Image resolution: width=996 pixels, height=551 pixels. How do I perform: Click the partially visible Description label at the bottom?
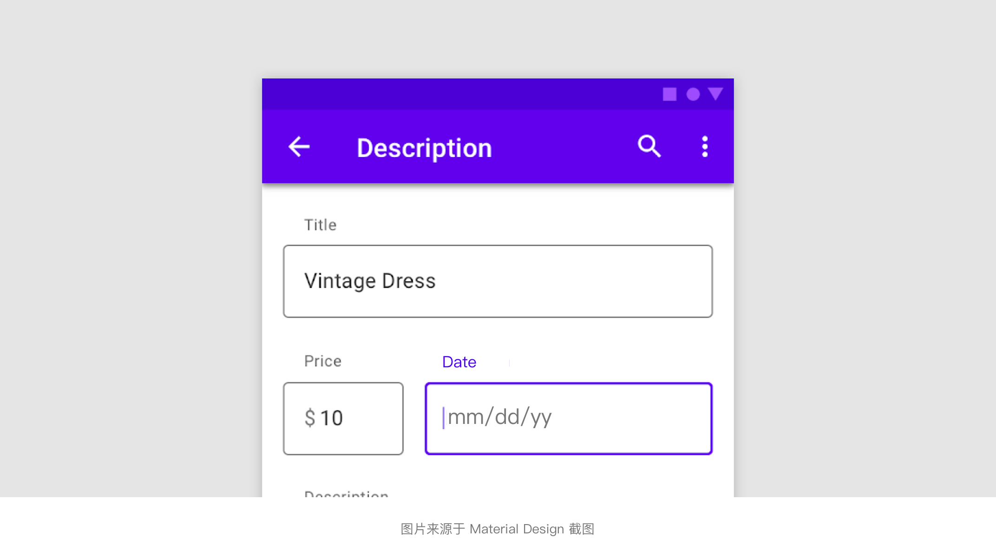click(x=346, y=493)
